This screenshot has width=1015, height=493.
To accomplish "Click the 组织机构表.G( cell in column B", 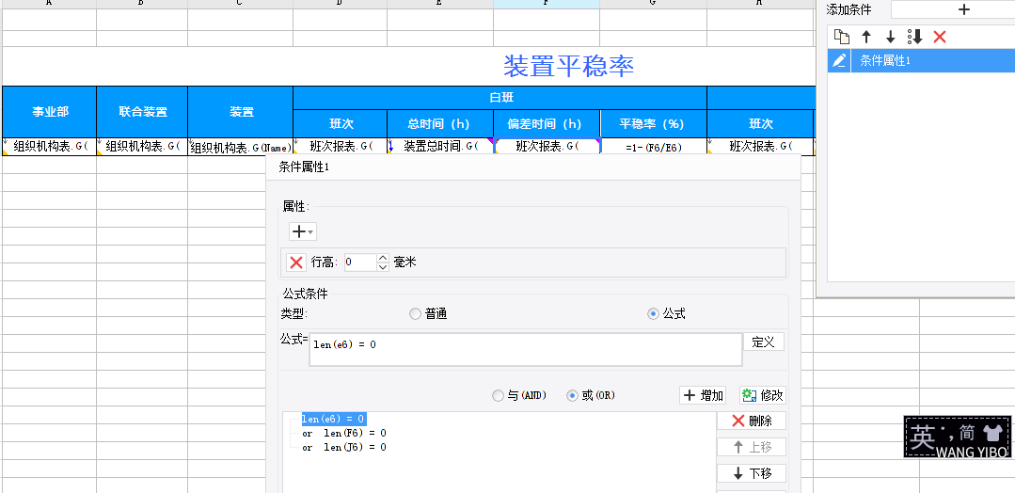I will tap(142, 147).
